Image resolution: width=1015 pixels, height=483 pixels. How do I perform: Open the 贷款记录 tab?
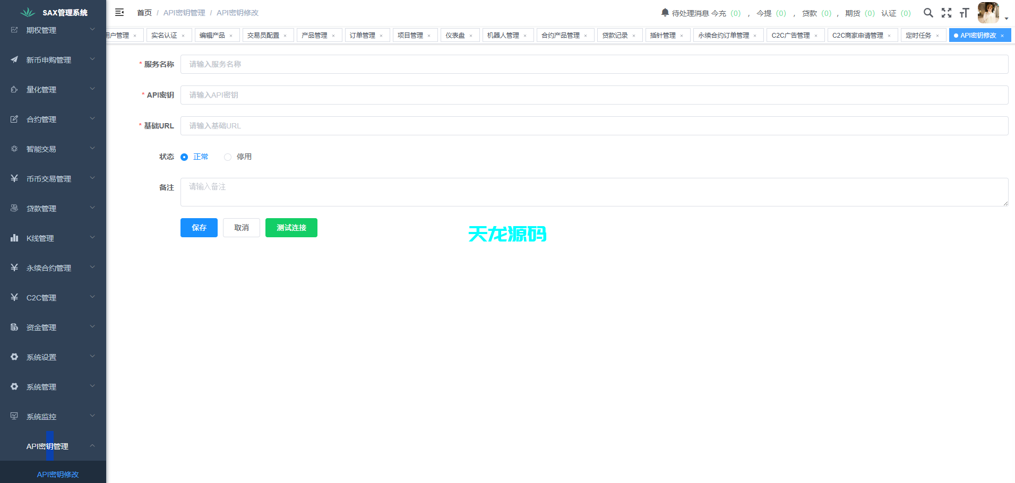[616, 34]
